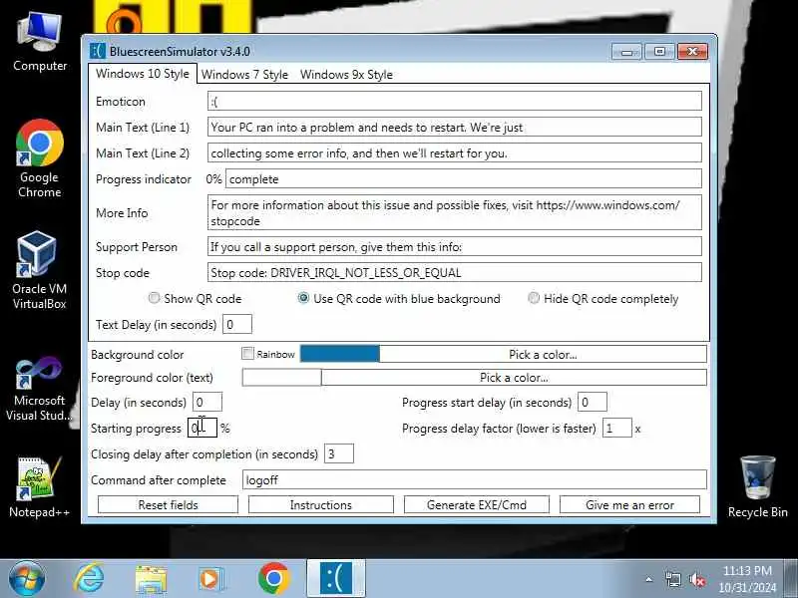Screen dimensions: 798x598
Task: Click the Starting progress percent field
Action: pyautogui.click(x=202, y=429)
